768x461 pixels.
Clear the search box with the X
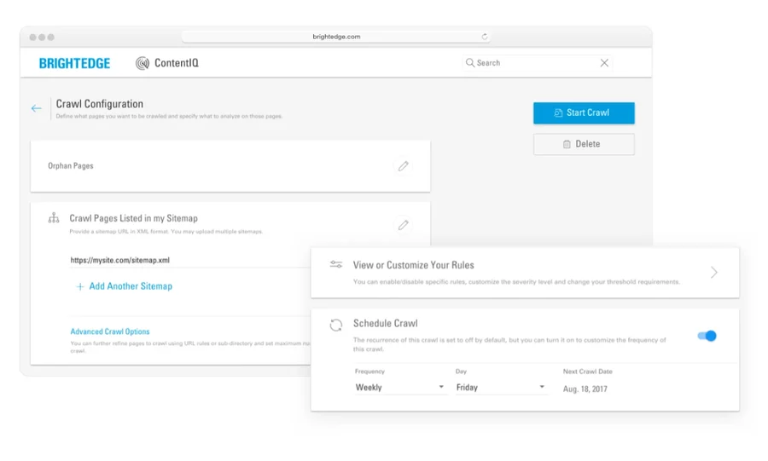604,62
